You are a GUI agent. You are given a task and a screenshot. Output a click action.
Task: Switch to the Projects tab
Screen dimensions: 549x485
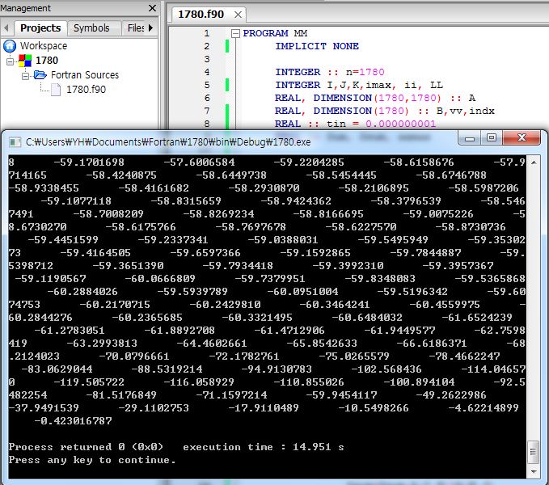tap(40, 28)
